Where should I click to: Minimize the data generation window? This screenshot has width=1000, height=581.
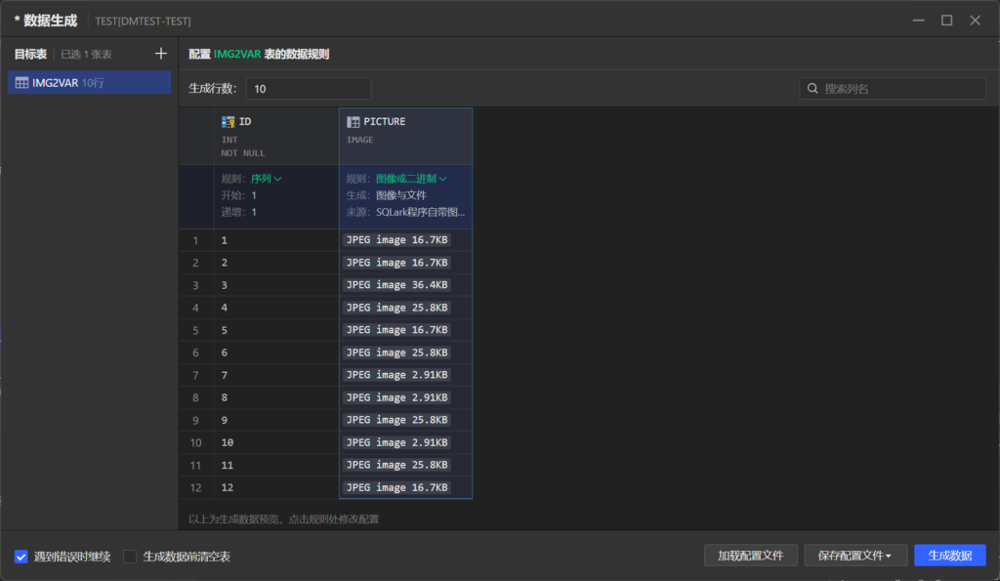point(918,21)
